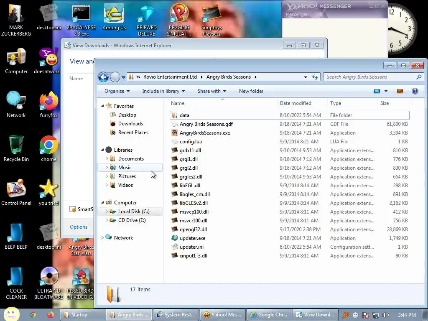Select the Souptoys Playsets desktop shortcut
The height and width of the screenshot is (321, 428).
(x=211, y=20)
